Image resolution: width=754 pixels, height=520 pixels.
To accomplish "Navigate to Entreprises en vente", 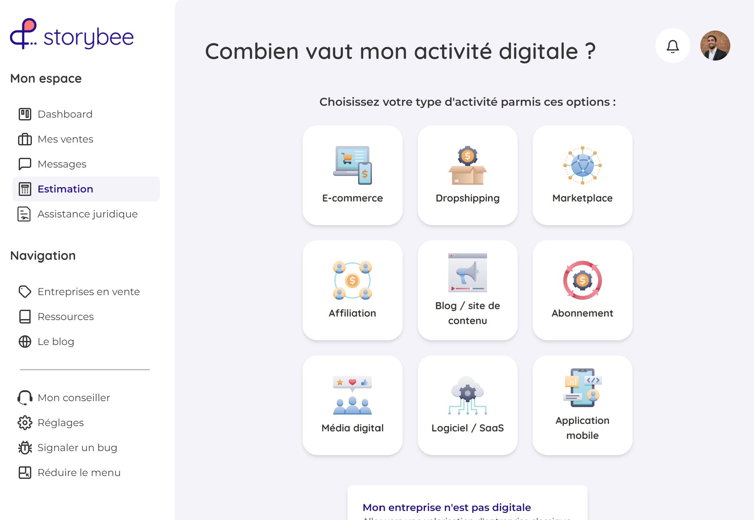I will 89,291.
